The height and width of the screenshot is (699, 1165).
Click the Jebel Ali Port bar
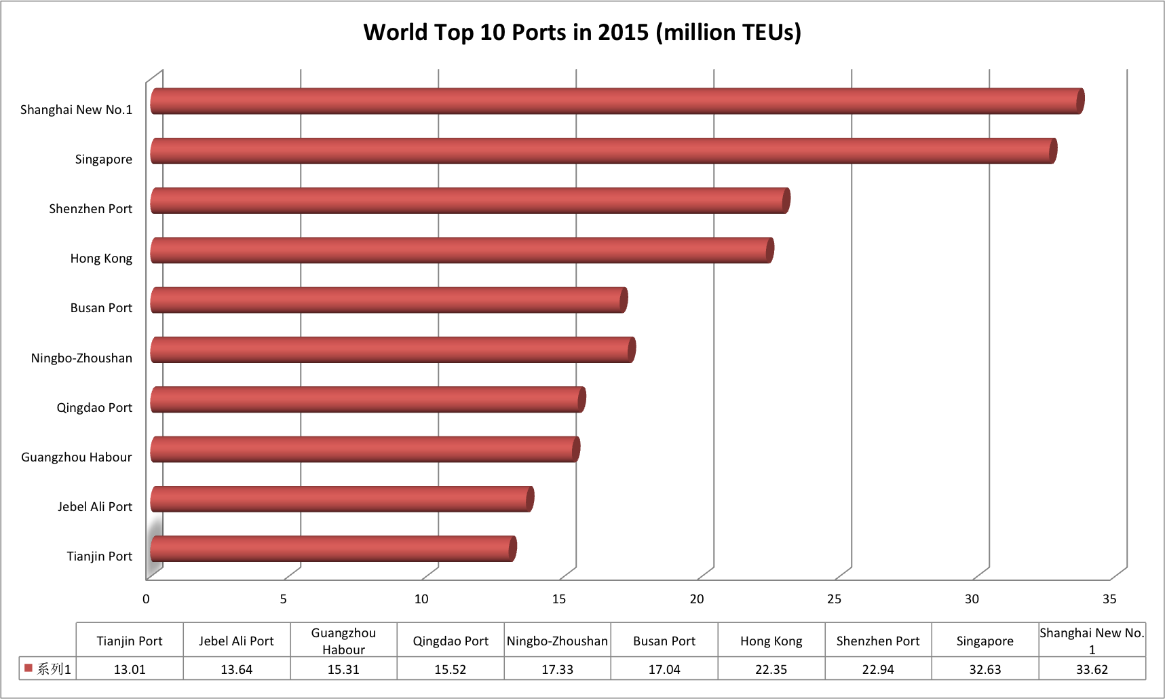tap(341, 499)
